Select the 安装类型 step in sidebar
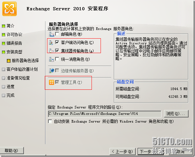 [14, 52]
